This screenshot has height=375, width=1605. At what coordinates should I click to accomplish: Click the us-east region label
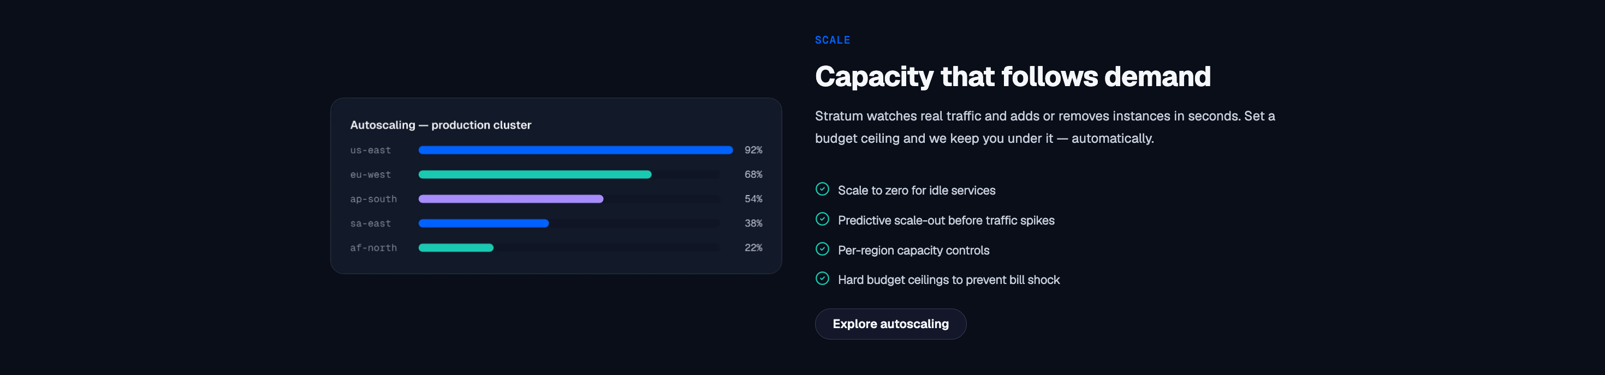(371, 150)
